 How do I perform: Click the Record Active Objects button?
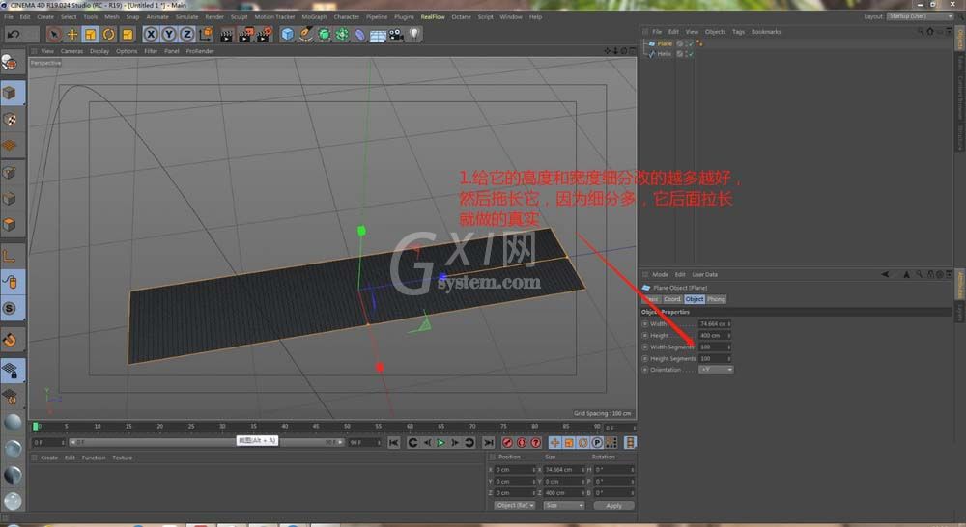pyautogui.click(x=508, y=443)
